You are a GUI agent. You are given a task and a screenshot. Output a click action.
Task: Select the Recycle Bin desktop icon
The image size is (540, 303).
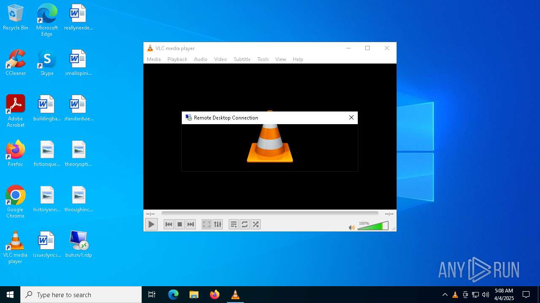point(16,18)
